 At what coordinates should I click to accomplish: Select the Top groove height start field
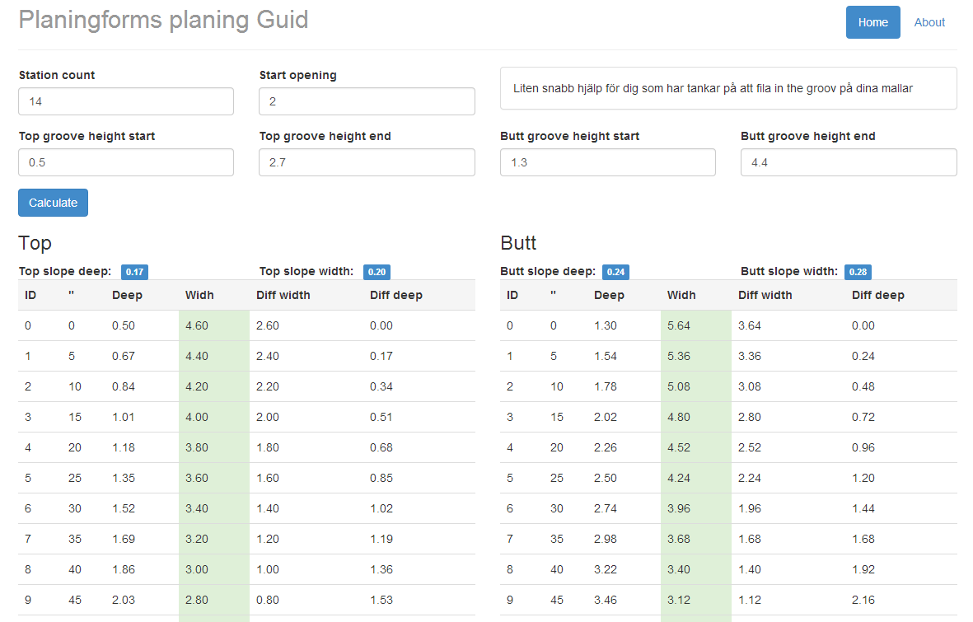(126, 162)
